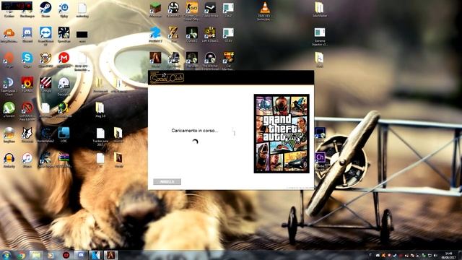Open Discord from the desktop

pos(27,35)
